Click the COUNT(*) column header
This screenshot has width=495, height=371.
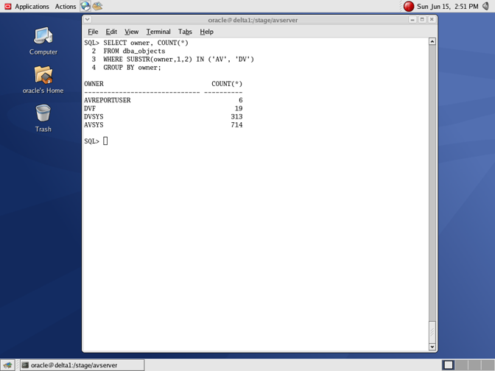pos(227,84)
